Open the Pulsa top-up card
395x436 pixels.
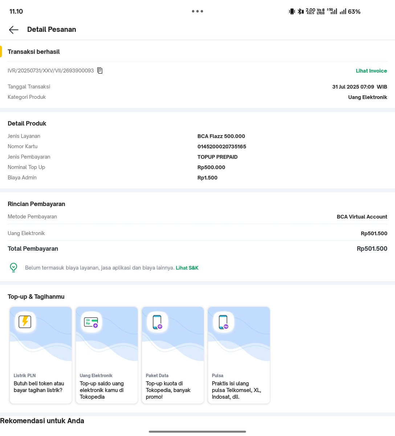click(x=239, y=355)
